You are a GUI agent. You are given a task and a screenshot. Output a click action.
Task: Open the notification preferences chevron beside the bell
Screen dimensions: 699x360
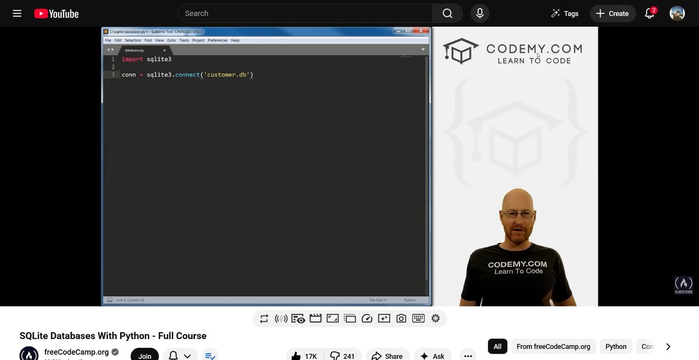point(188,355)
